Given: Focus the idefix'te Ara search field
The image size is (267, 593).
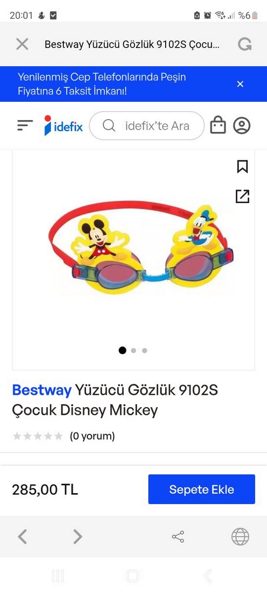Looking at the screenshot, I should pyautogui.click(x=147, y=126).
